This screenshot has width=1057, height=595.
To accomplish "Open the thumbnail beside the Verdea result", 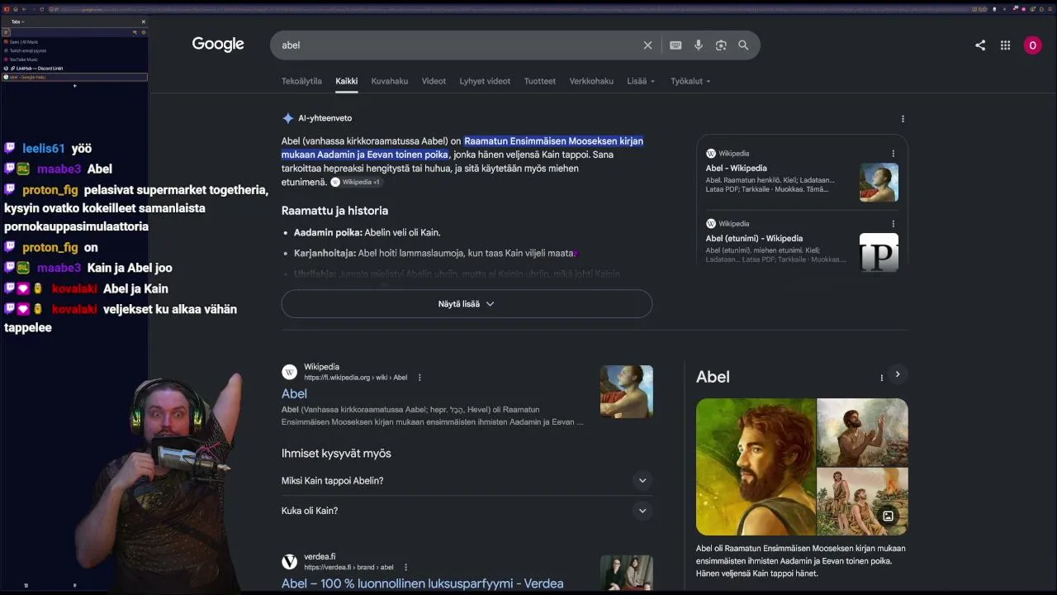I will [x=627, y=573].
